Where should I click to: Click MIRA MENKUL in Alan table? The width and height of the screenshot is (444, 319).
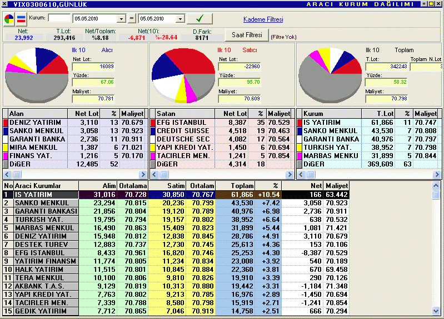[x=33, y=148]
